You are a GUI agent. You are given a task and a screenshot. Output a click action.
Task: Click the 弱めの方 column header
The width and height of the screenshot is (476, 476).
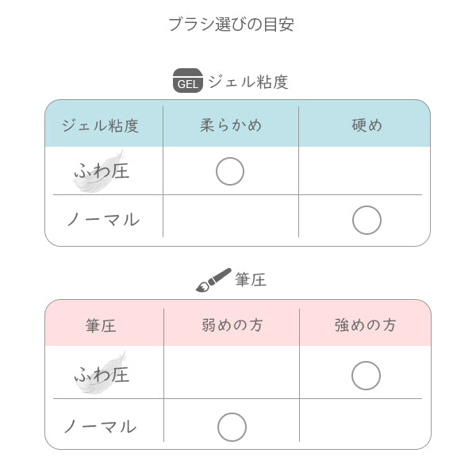pyautogui.click(x=232, y=324)
